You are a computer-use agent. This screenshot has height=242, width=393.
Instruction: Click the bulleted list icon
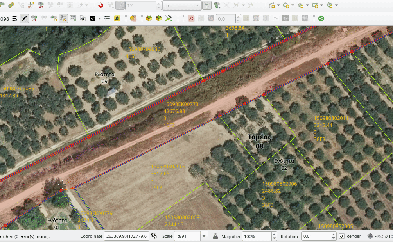click(x=107, y=18)
